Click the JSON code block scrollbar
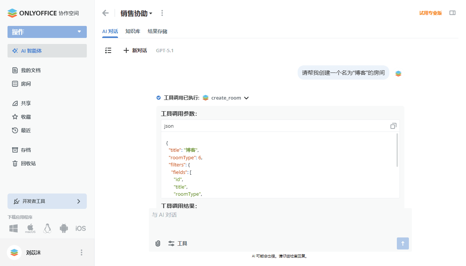This screenshot has width=466, height=266. point(397,150)
